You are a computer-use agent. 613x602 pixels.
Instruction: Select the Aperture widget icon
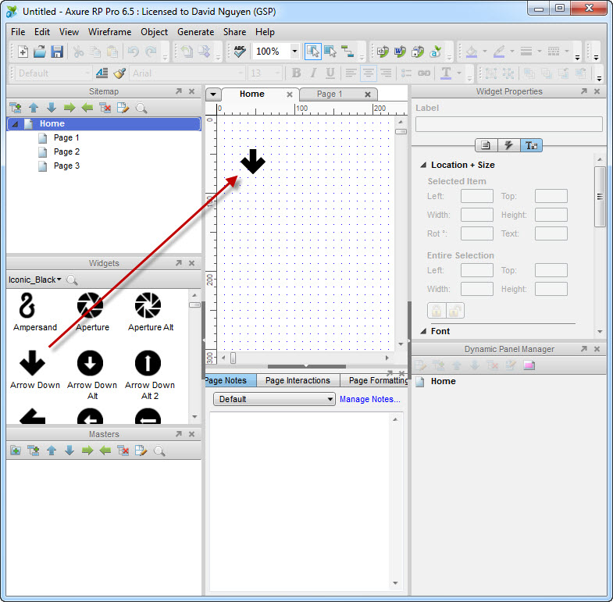click(x=92, y=305)
